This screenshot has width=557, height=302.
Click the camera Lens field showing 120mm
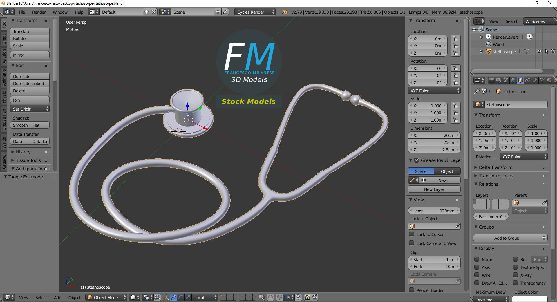click(x=434, y=211)
